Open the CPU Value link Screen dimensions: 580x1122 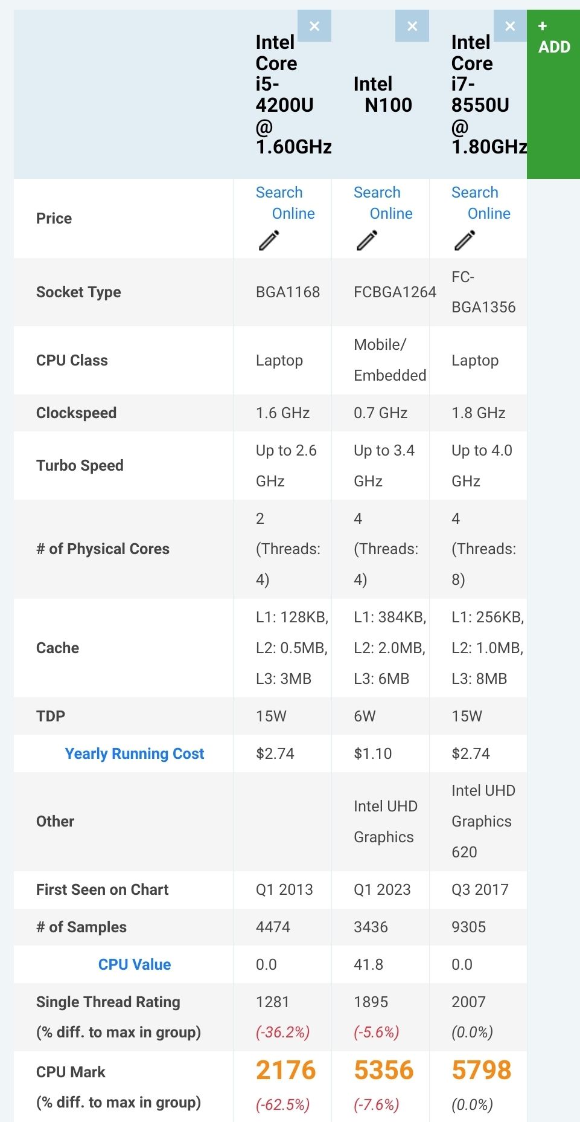coord(135,964)
